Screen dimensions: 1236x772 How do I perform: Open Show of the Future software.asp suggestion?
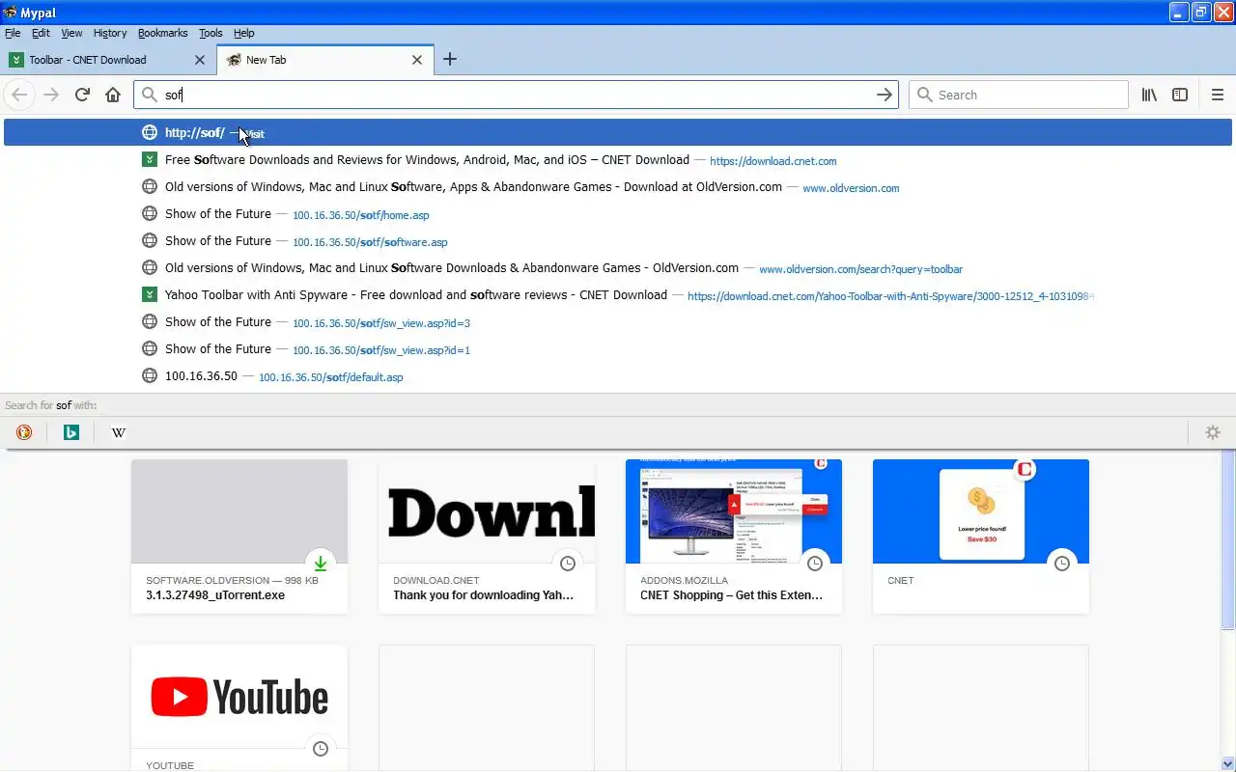pos(618,241)
